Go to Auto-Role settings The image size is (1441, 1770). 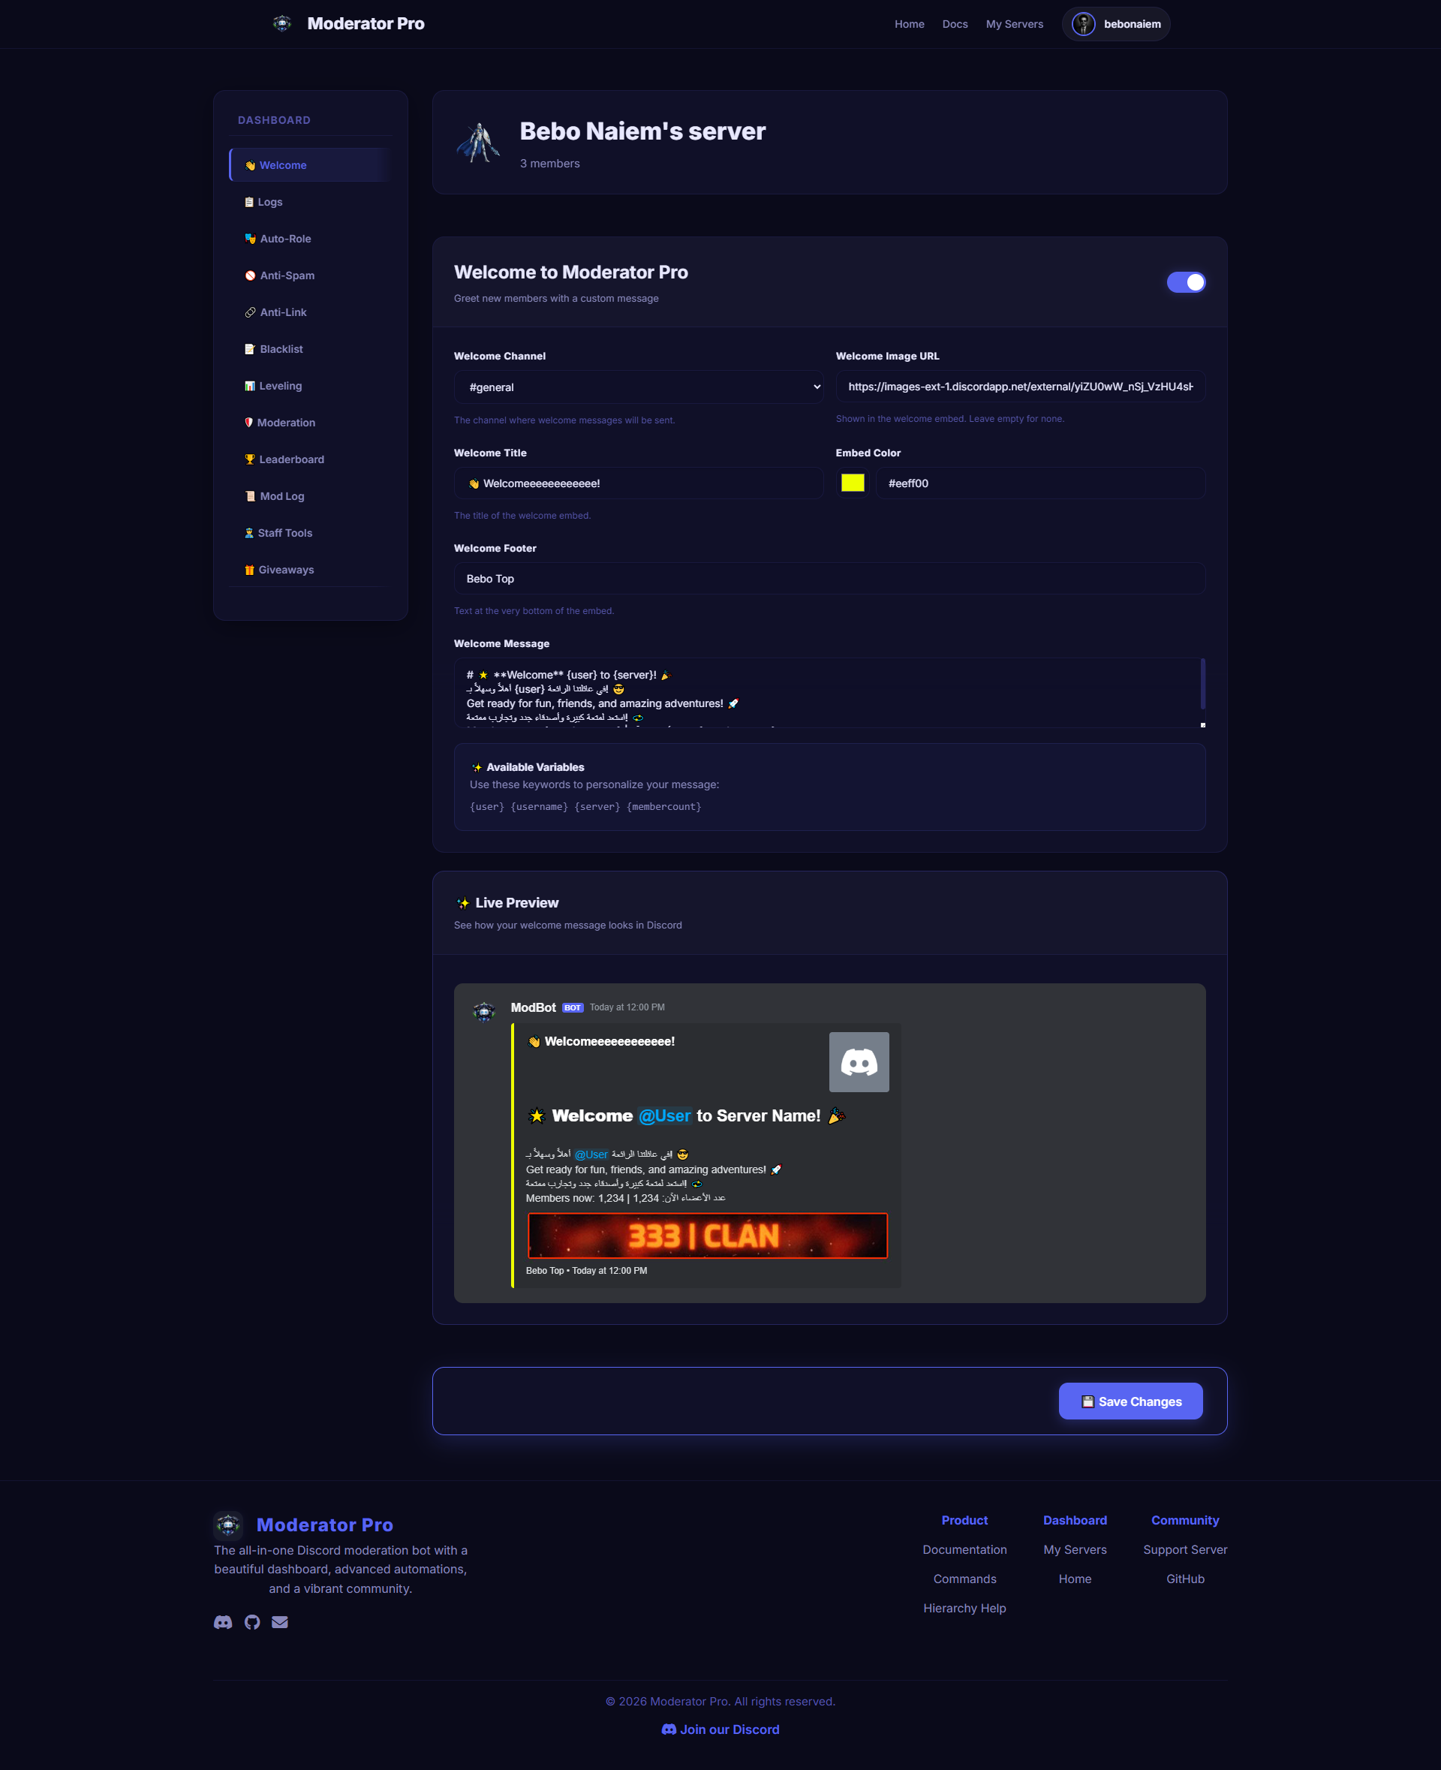311,238
